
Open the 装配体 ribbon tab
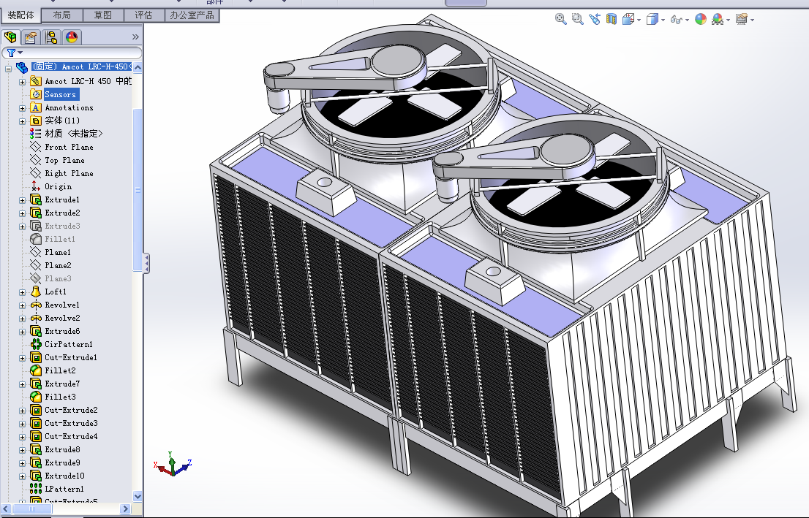click(x=20, y=15)
